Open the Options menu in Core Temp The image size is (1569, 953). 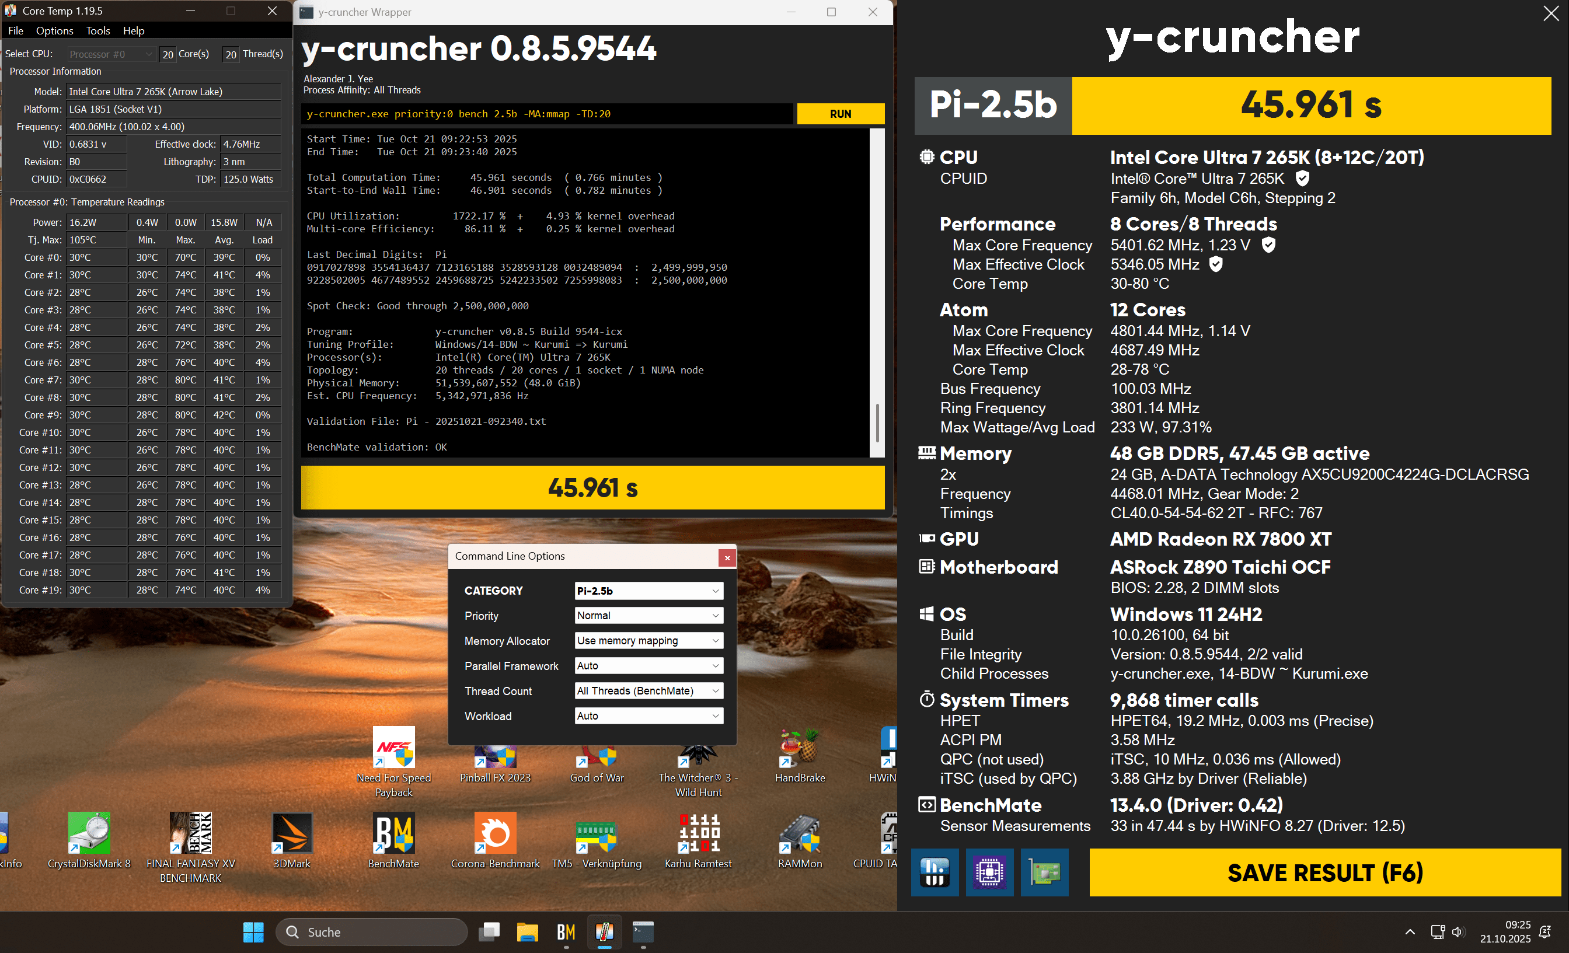click(x=54, y=30)
